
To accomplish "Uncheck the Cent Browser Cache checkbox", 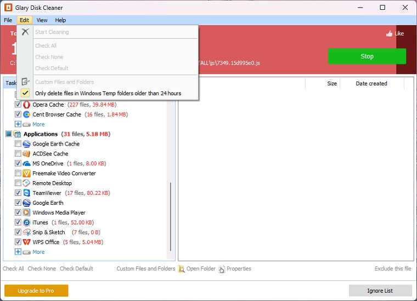I will (18, 114).
